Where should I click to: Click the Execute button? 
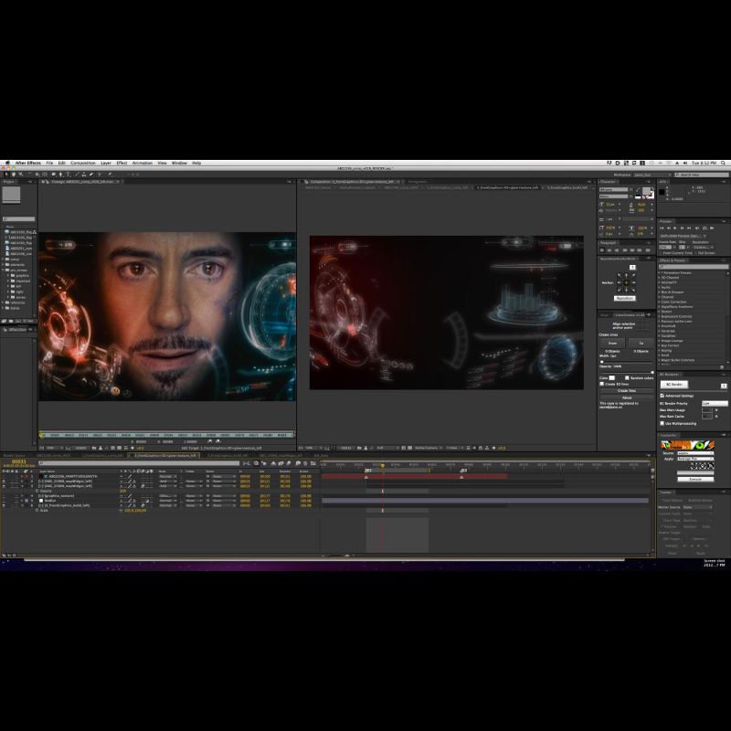pos(695,479)
